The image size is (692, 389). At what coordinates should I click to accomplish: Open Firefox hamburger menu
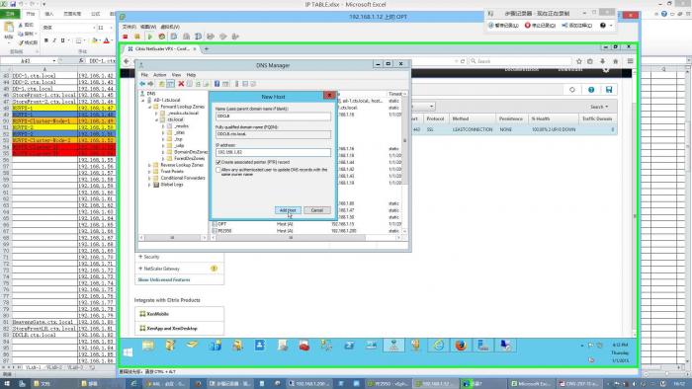(631, 61)
